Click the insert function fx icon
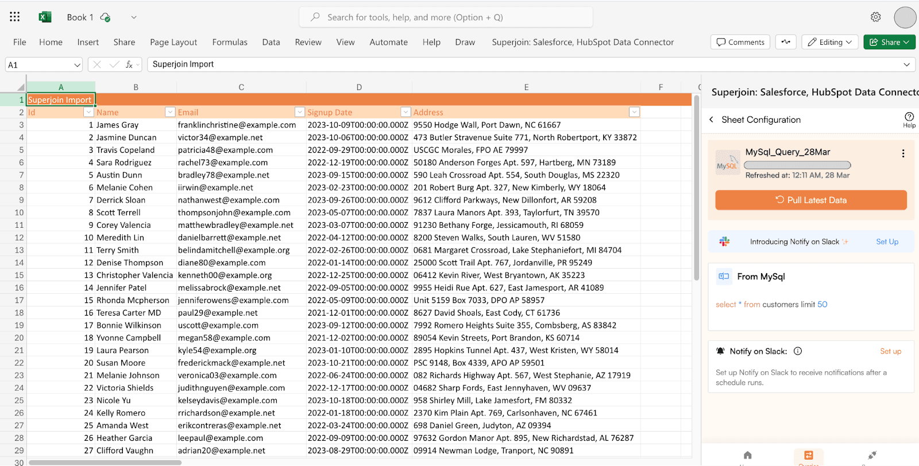 pyautogui.click(x=129, y=65)
